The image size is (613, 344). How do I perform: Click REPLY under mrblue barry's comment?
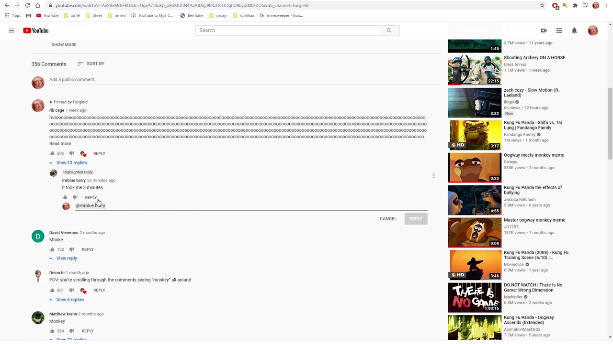point(91,197)
